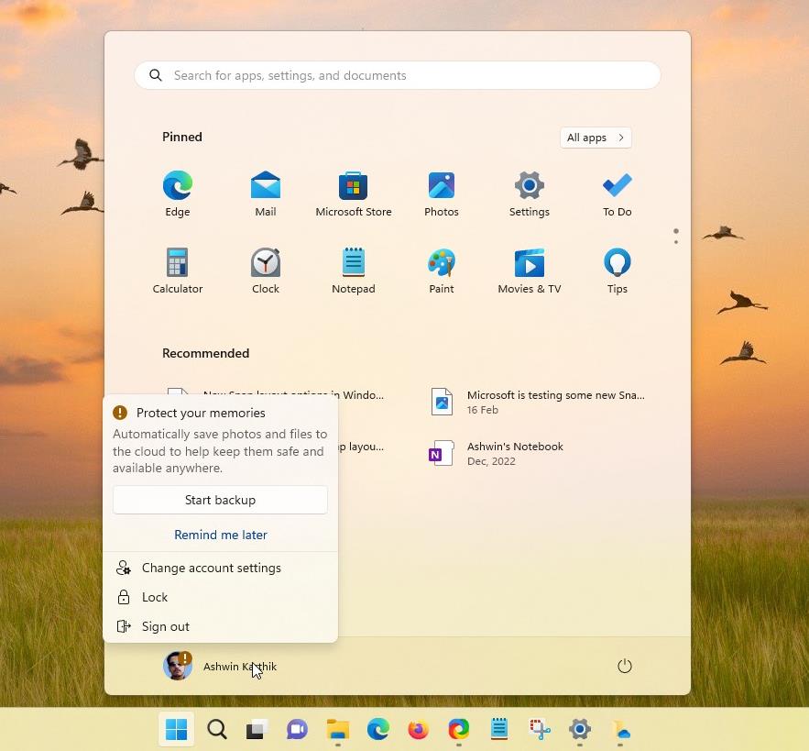Open the Calculator app
Screen dimensions: 809x751
click(178, 271)
